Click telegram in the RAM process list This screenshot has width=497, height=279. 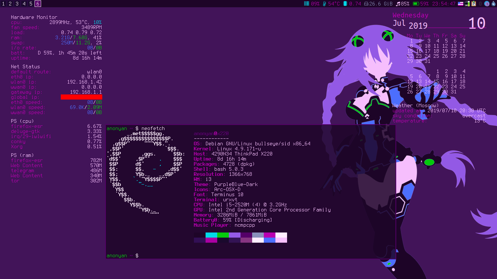[x=23, y=170]
